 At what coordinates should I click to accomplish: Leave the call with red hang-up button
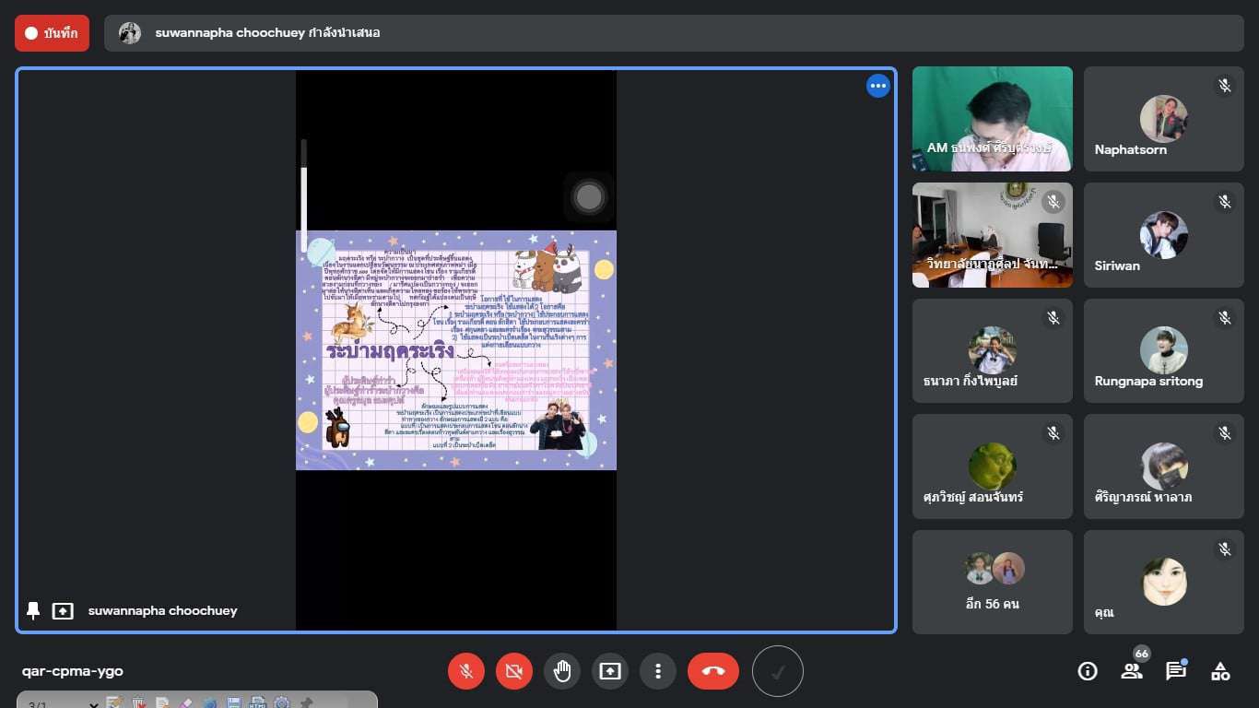click(x=713, y=671)
